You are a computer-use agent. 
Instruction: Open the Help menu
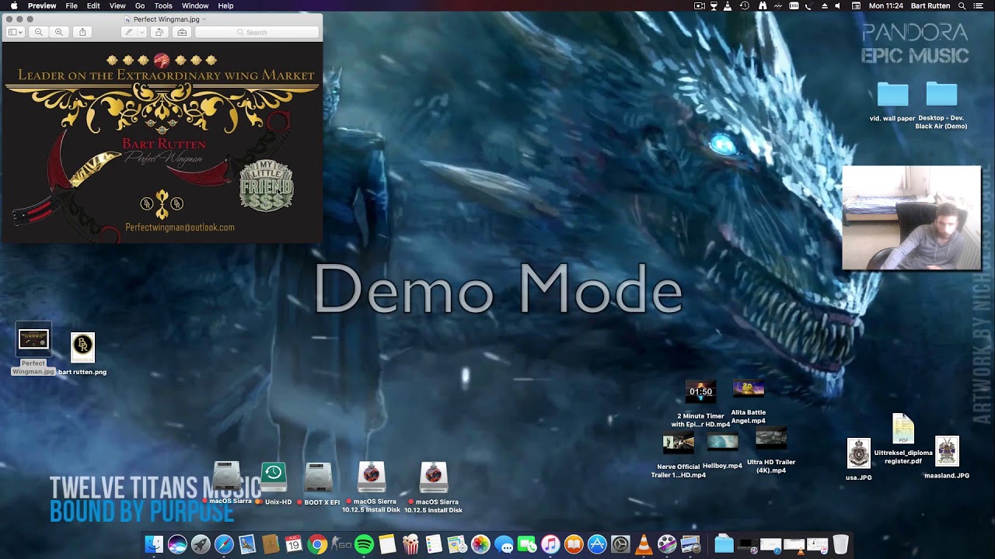pos(225,5)
